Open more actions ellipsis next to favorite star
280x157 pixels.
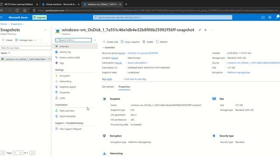[x=211, y=30]
